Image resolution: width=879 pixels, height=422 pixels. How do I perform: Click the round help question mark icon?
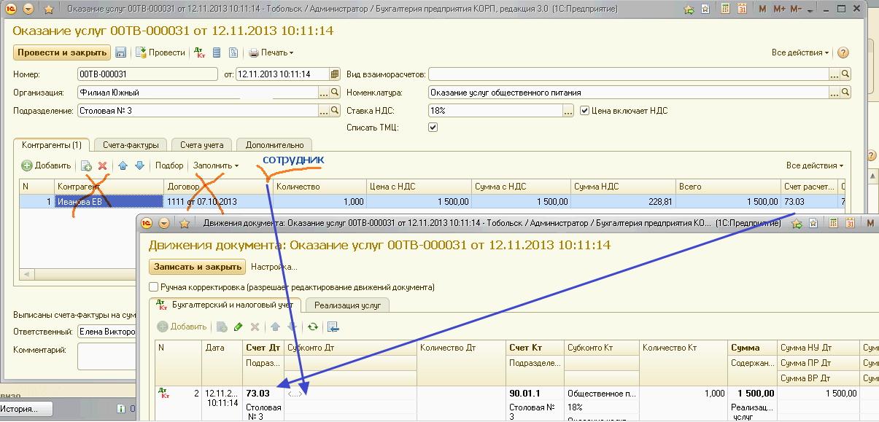tap(843, 52)
